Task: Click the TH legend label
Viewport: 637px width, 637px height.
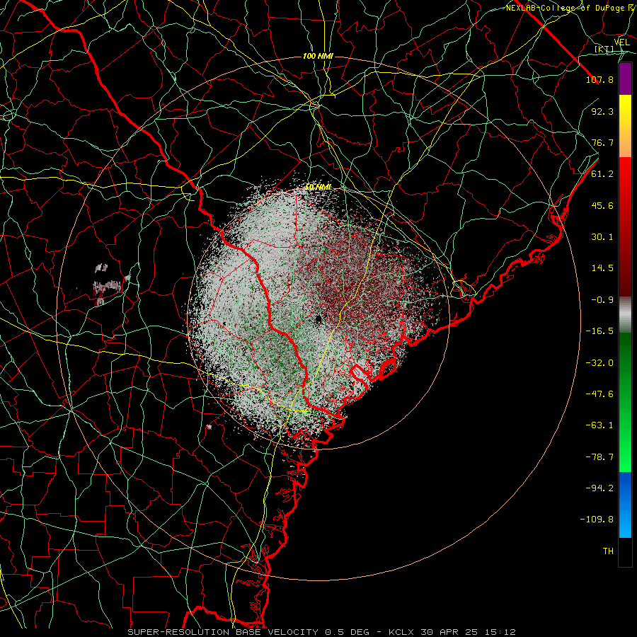Action: pyautogui.click(x=608, y=551)
